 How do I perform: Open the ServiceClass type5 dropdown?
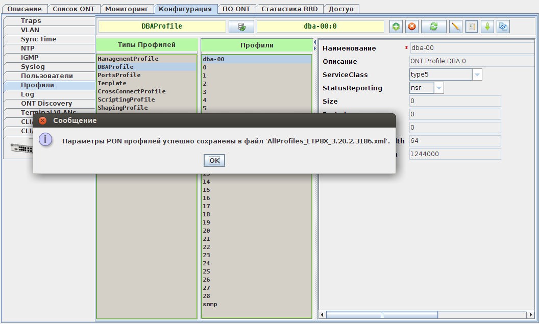tap(477, 75)
